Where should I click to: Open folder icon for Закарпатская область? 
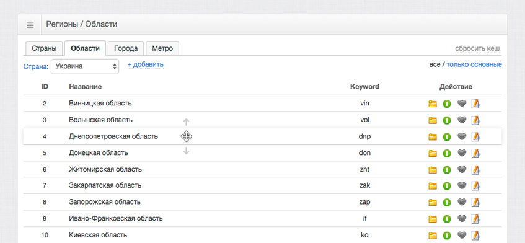[x=433, y=186]
